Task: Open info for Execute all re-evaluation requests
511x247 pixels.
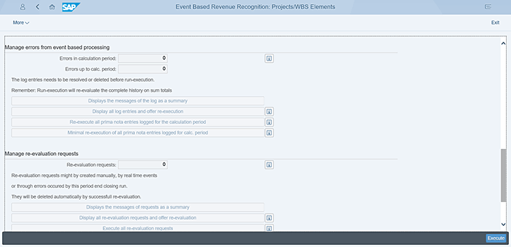Action: (x=269, y=228)
